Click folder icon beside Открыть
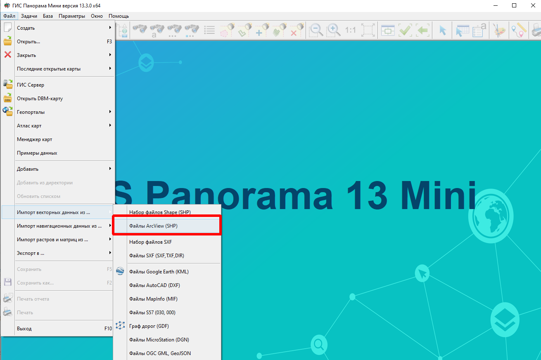This screenshot has height=360, width=541. tap(7, 41)
